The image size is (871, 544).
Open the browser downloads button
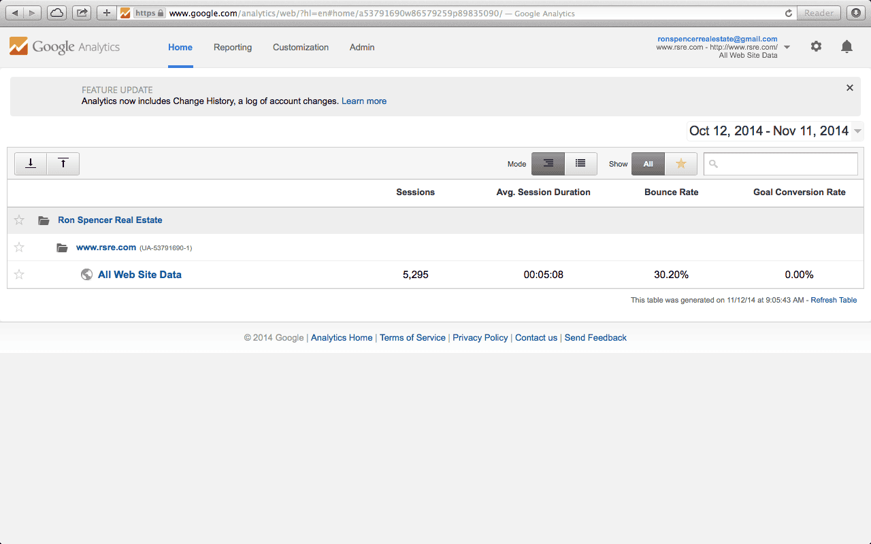[x=855, y=12]
